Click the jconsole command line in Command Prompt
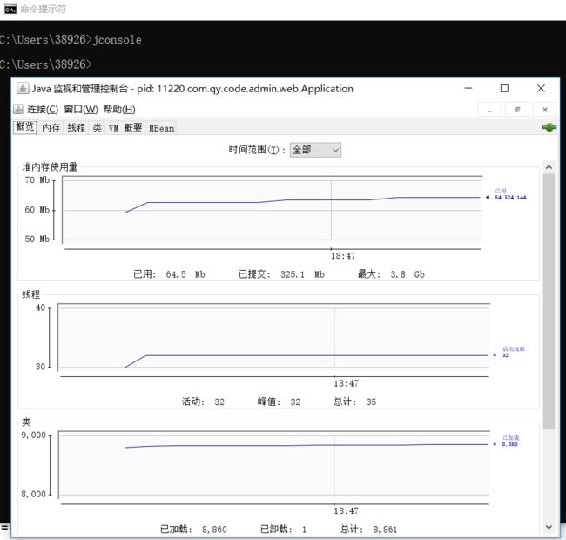The width and height of the screenshot is (566, 540). point(71,39)
